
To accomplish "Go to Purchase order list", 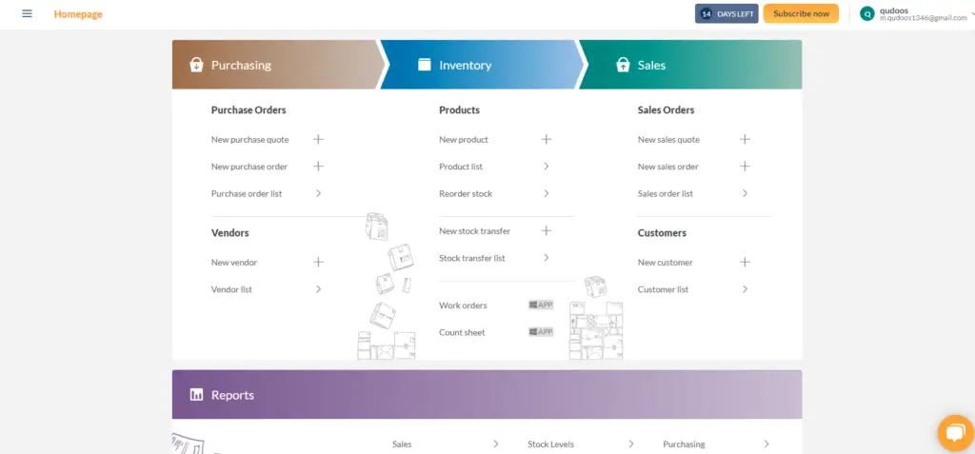I will [x=247, y=193].
